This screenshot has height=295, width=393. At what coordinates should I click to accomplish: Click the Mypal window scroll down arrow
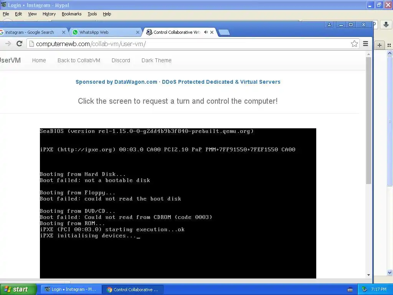390,272
